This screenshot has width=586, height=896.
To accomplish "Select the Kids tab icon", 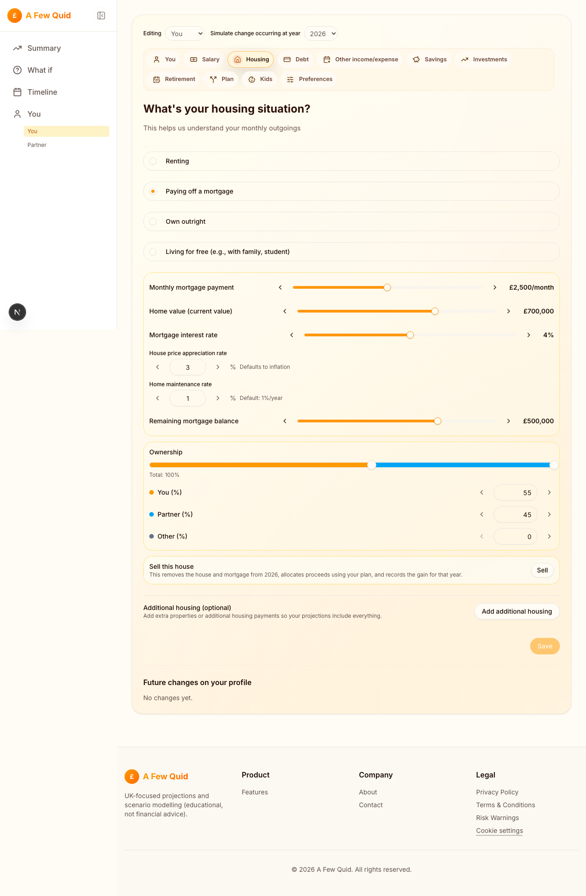I will (x=252, y=79).
